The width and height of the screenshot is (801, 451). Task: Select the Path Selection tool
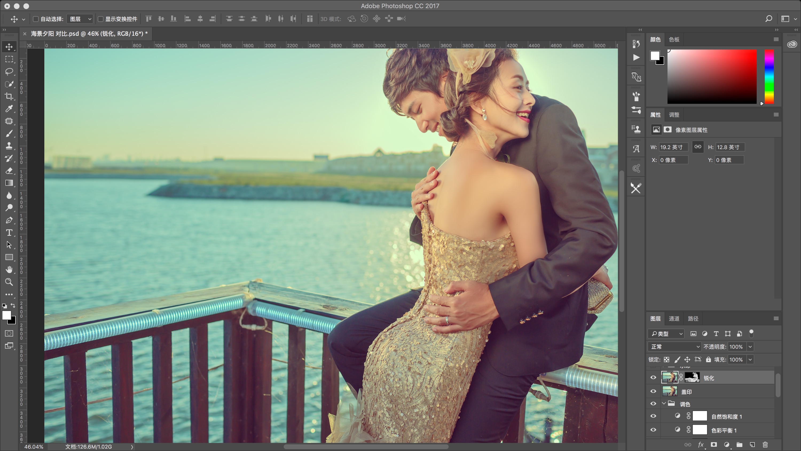9,245
